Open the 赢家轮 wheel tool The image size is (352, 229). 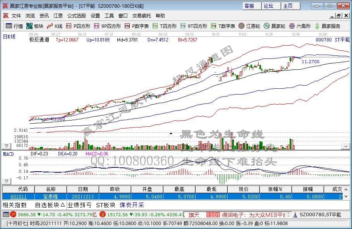274,26
